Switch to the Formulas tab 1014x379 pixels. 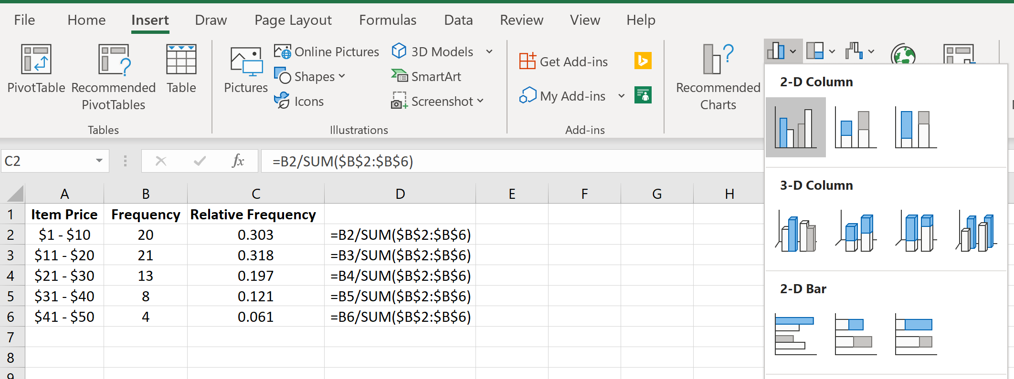(x=388, y=20)
